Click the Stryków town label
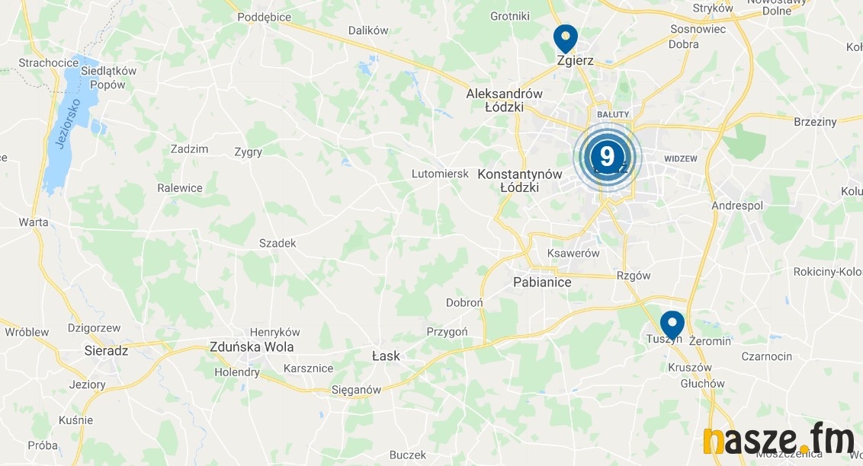The image size is (863, 466). pyautogui.click(x=713, y=8)
